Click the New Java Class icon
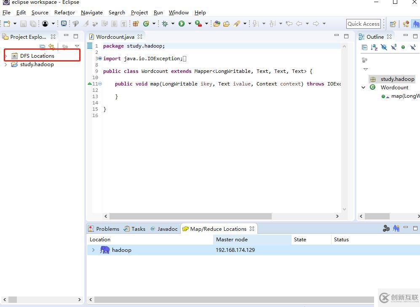The height and width of the screenshot is (307, 420). tap(146, 24)
